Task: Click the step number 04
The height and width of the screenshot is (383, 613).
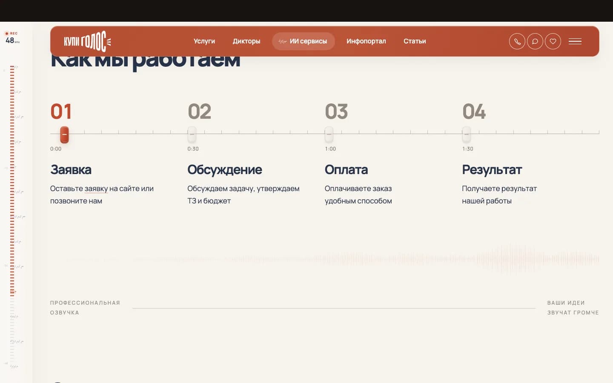Action: (x=474, y=111)
